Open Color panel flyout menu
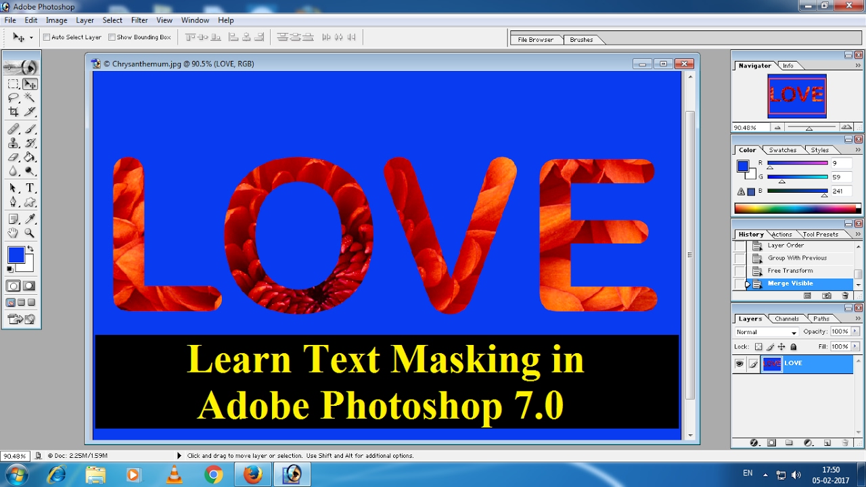This screenshot has width=866, height=487. coord(858,149)
